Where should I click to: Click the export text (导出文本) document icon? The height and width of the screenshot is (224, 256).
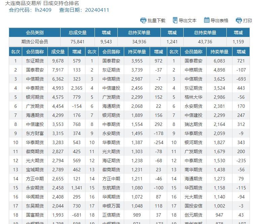click(x=175, y=20)
